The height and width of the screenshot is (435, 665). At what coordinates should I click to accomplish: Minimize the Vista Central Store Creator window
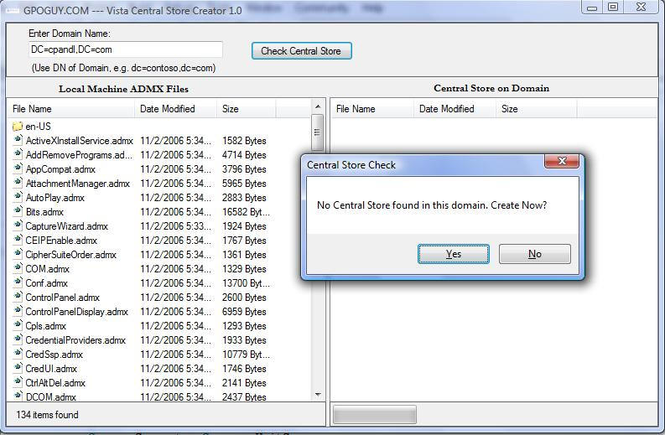point(593,8)
